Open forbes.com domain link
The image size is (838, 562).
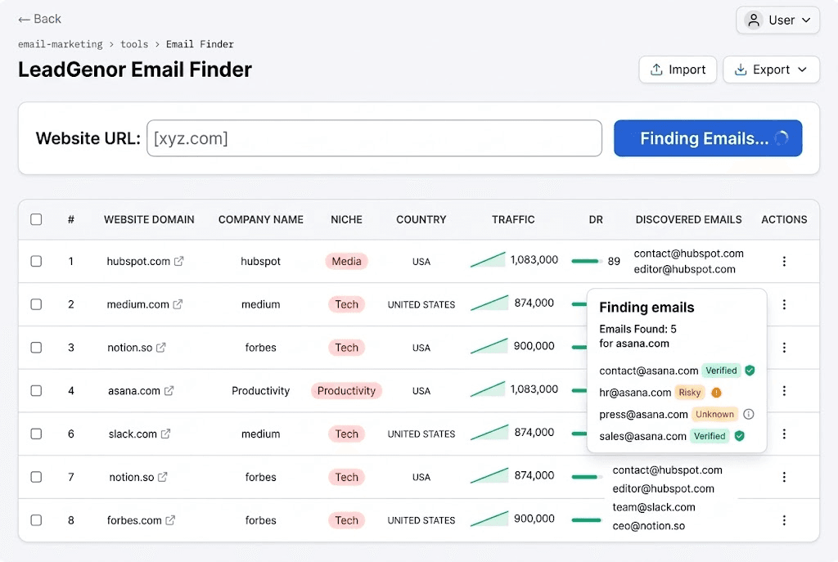(134, 520)
